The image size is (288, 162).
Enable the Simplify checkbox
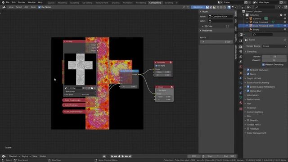[x=248, y=120]
